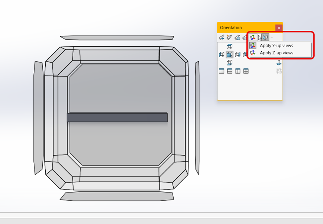
Task: Switch to Single View layout
Action: pyautogui.click(x=221, y=71)
